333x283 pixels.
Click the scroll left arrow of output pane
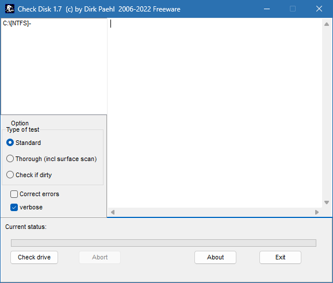pyautogui.click(x=113, y=212)
